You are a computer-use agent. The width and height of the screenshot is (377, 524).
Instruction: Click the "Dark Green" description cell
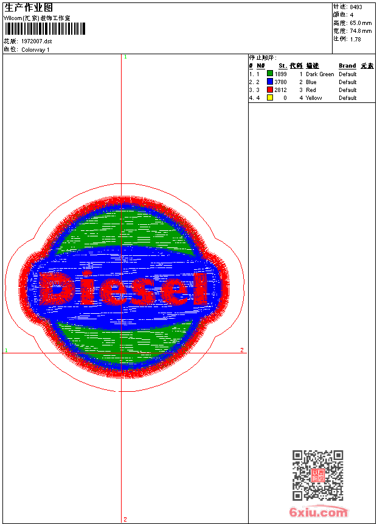tap(320, 74)
